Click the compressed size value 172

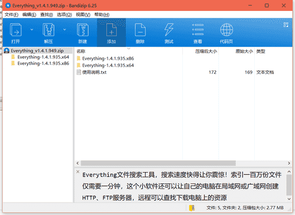point(212,72)
